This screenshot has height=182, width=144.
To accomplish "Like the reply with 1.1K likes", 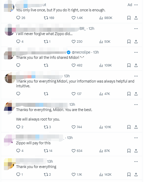I will [77, 174].
